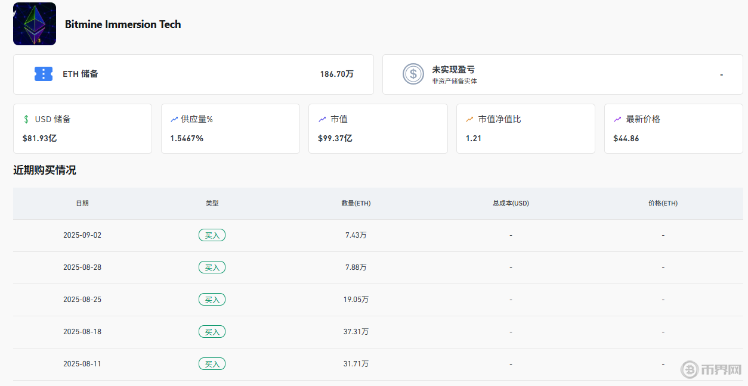This screenshot has width=748, height=386.
Task: Click the 总成本(USD) column header
Action: [511, 203]
